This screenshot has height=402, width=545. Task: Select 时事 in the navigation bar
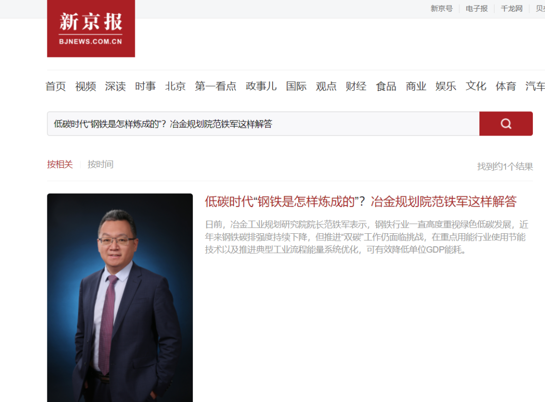pyautogui.click(x=145, y=86)
